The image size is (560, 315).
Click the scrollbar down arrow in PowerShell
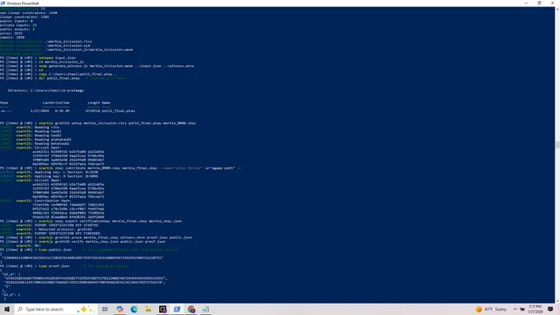(558, 301)
